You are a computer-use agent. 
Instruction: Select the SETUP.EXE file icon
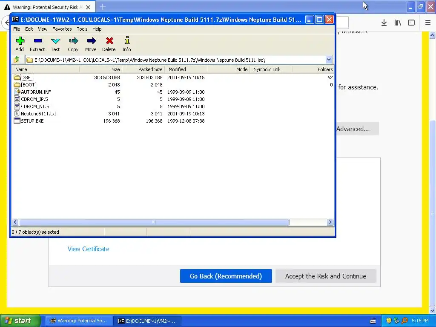click(17, 120)
